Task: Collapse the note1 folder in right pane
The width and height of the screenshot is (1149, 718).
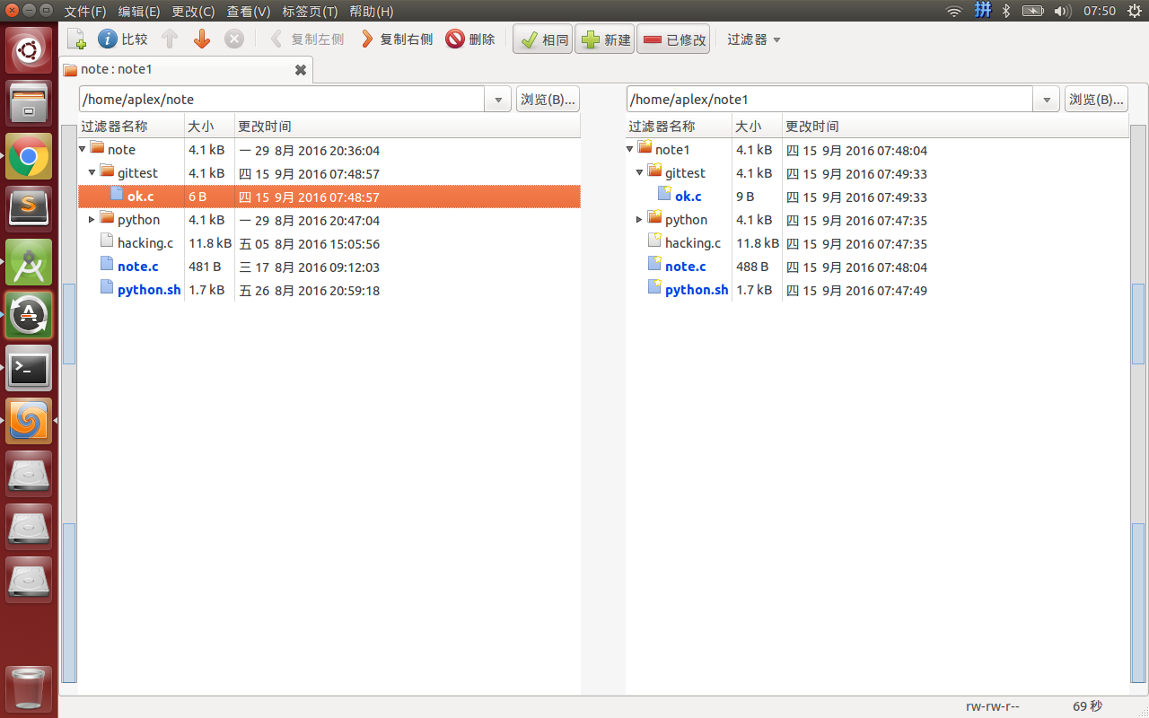Action: click(630, 149)
